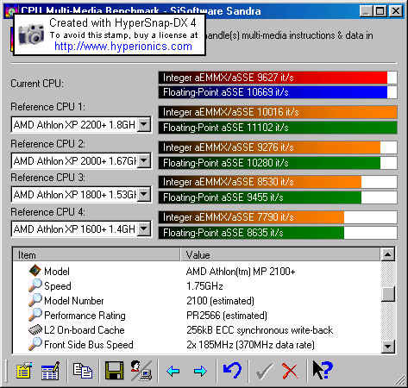Viewport: 408px width, 388px height.
Task: Select value '2x 185MHz (370MHz data rate)'
Action: pos(250,345)
